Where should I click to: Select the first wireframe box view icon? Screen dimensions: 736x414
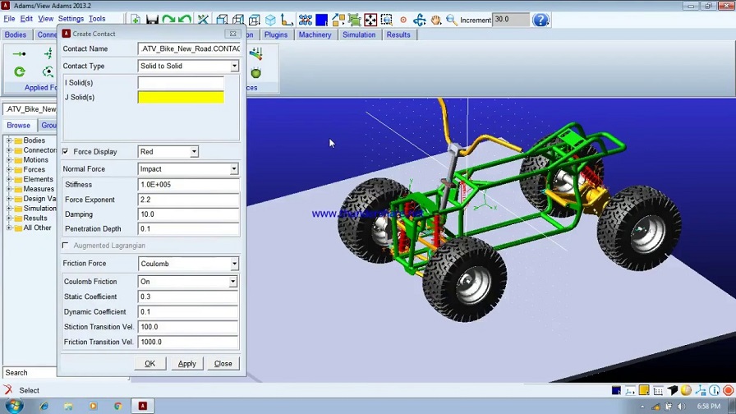pos(222,20)
